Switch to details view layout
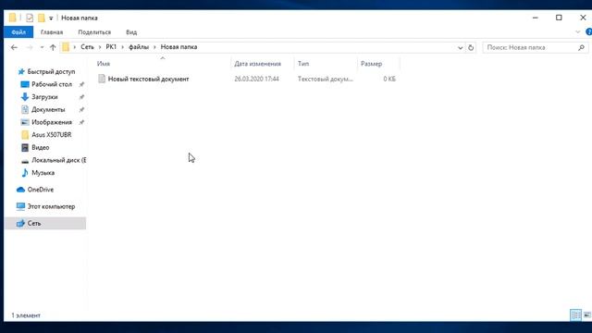The height and width of the screenshot is (333, 592). (x=575, y=314)
